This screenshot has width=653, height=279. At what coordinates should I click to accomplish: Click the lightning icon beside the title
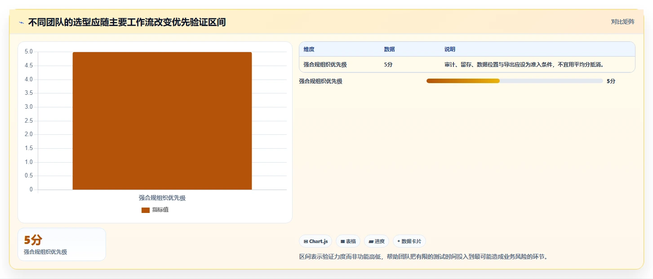[x=21, y=22]
